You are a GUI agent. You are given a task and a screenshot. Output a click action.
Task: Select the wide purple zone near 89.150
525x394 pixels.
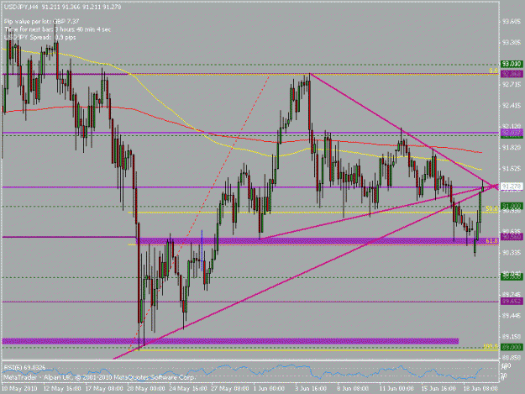[x=230, y=341]
